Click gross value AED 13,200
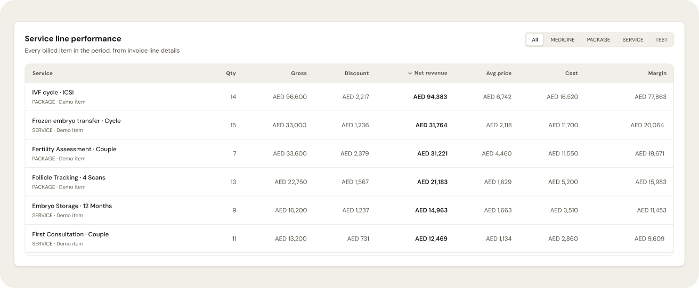This screenshot has width=699, height=288. [291, 238]
